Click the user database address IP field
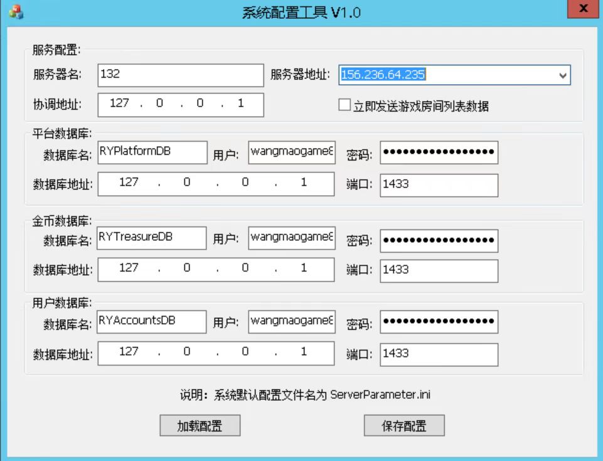The width and height of the screenshot is (603, 461). [216, 353]
